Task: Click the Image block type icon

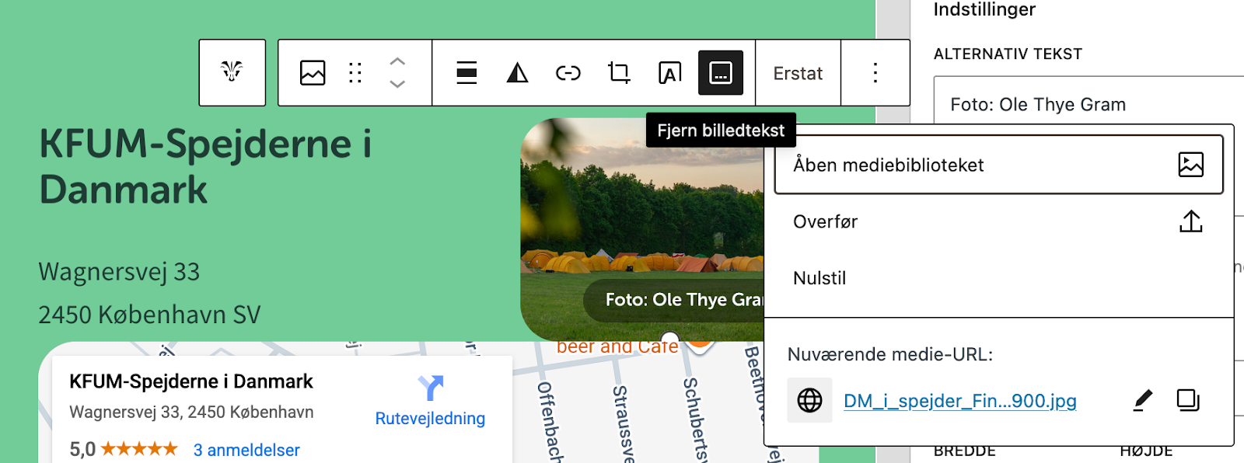Action: click(313, 73)
